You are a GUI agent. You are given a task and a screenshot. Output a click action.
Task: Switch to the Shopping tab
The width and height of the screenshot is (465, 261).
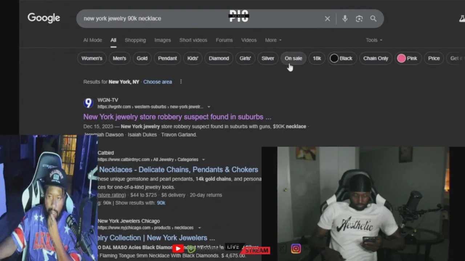135,40
